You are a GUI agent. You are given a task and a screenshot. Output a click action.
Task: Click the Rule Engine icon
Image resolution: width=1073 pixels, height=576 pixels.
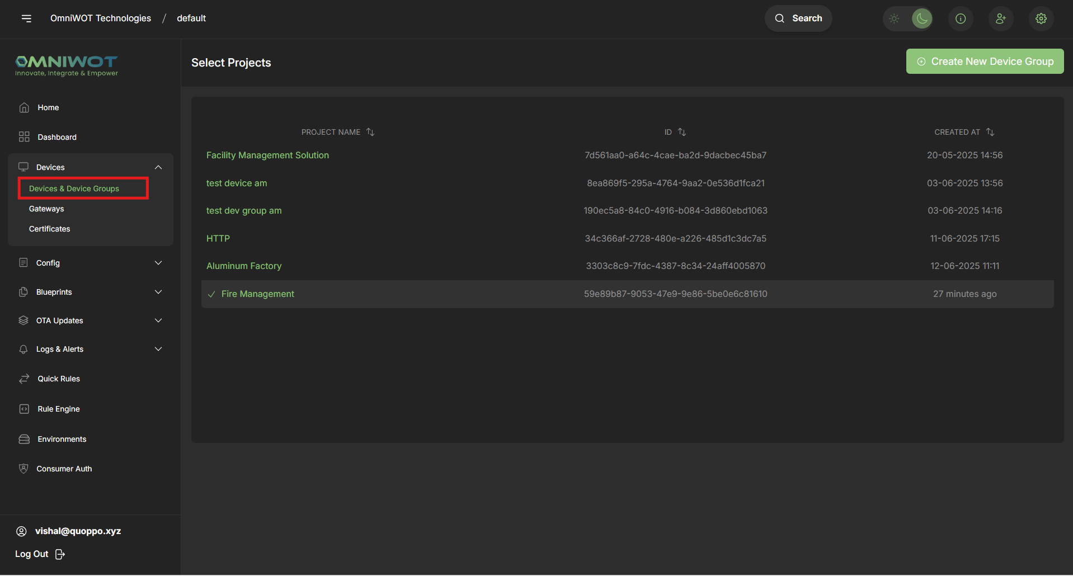(23, 409)
